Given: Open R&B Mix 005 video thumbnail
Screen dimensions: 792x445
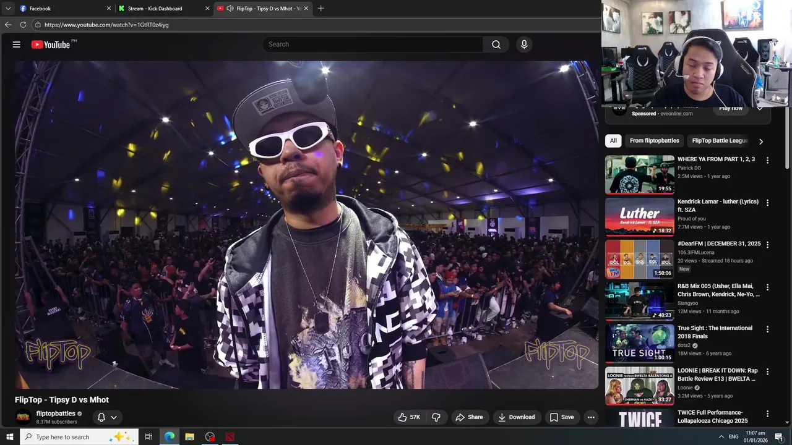Looking at the screenshot, I should [x=640, y=302].
